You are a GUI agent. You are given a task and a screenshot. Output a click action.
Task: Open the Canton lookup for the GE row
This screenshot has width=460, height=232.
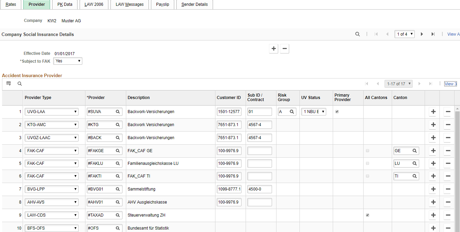pos(414,150)
